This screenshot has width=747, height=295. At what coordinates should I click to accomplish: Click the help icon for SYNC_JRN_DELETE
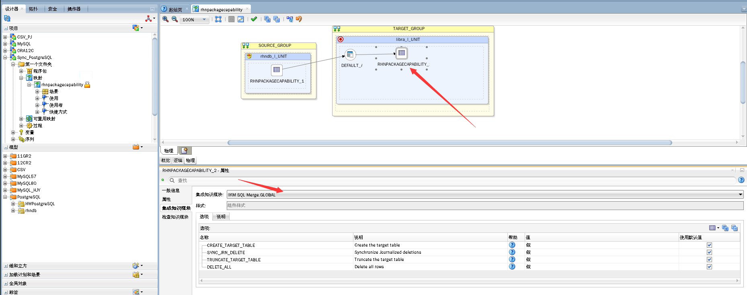coord(512,252)
